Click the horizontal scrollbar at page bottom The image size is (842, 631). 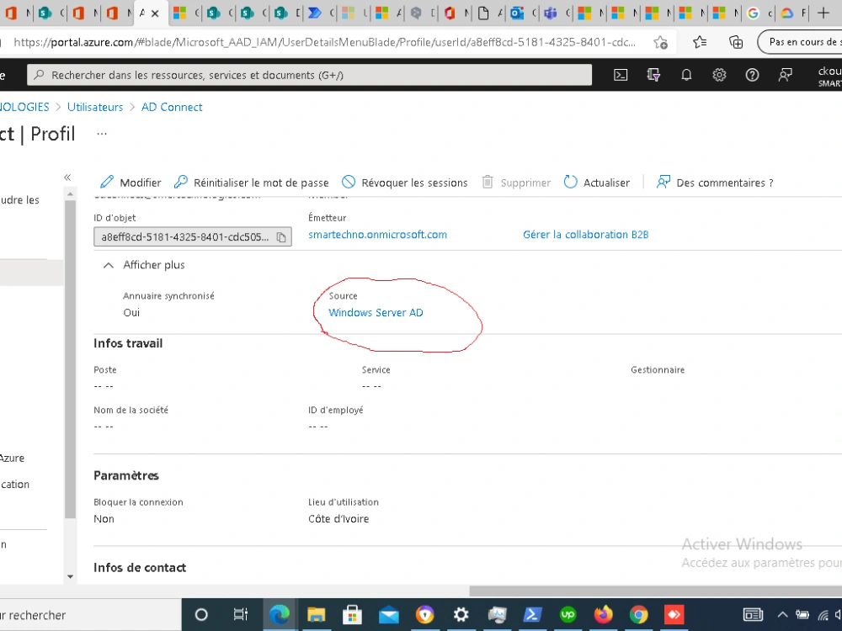tap(656, 591)
